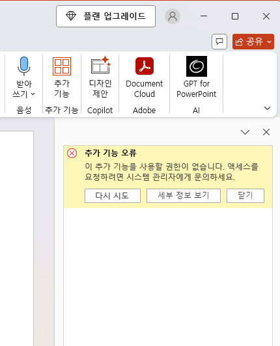Expand the ribbon display options chevron
Image resolution: width=280 pixels, height=346 pixels.
[267, 109]
